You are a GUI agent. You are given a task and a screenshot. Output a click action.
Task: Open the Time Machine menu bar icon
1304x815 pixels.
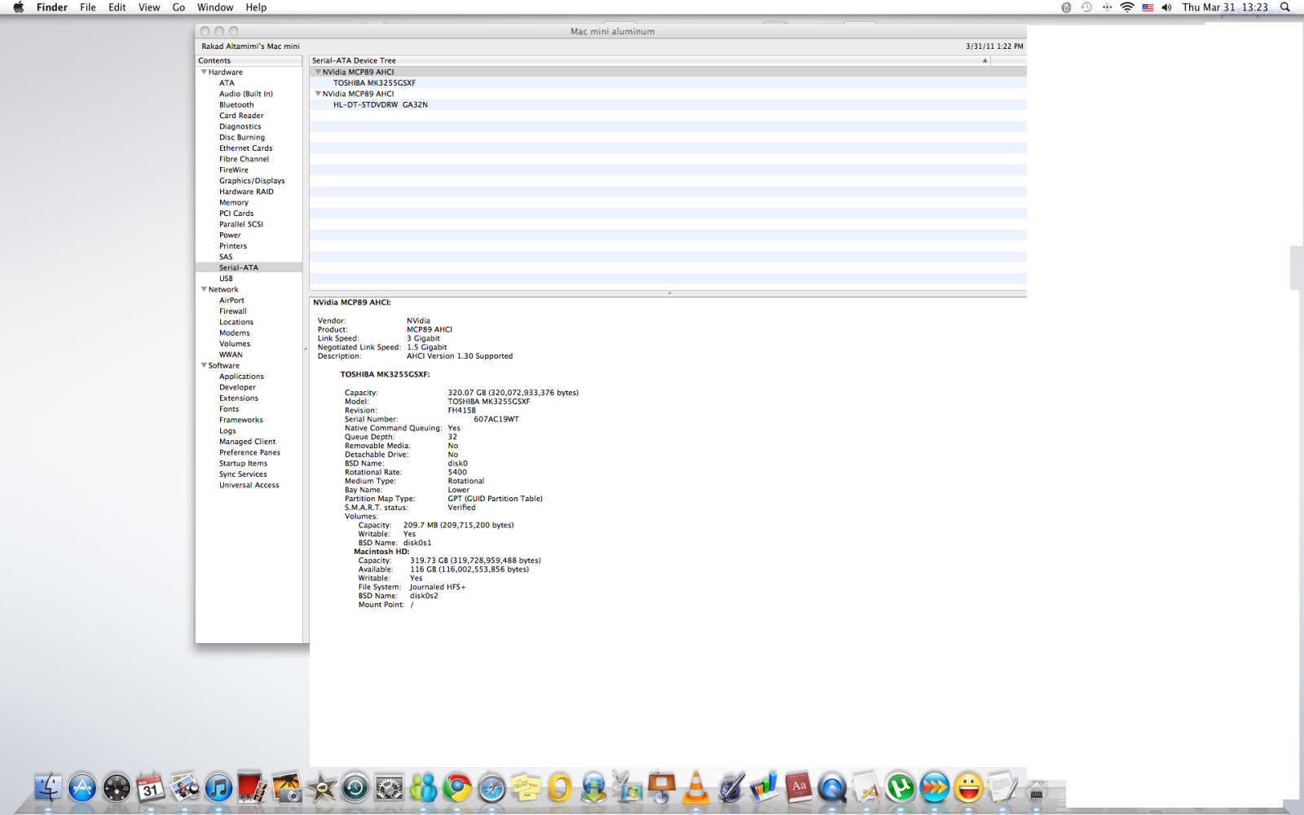1086,7
